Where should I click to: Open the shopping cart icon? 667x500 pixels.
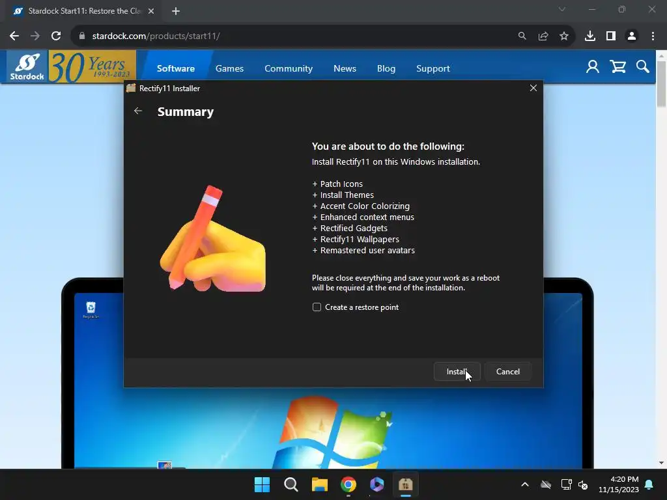617,67
